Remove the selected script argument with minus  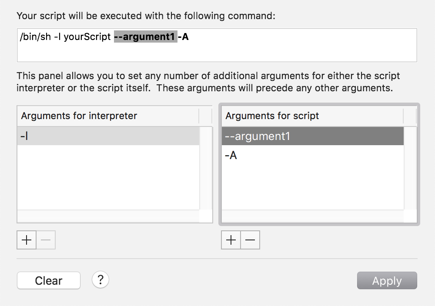250,239
